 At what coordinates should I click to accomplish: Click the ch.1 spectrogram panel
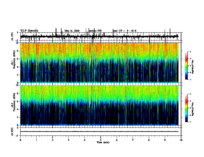pyautogui.click(x=99, y=63)
